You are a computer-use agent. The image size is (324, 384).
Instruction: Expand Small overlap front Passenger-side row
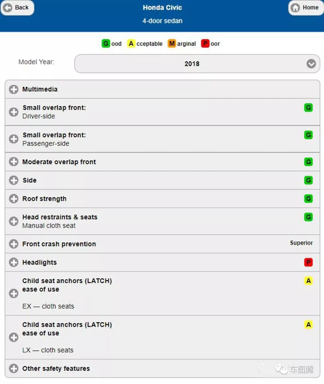[x=13, y=139]
